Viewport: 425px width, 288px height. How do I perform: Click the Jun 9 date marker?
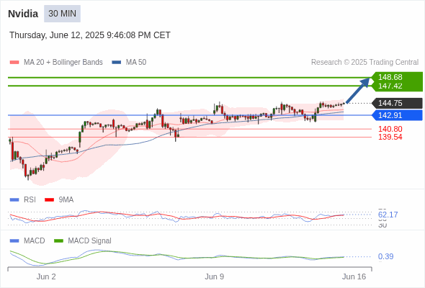pos(215,276)
